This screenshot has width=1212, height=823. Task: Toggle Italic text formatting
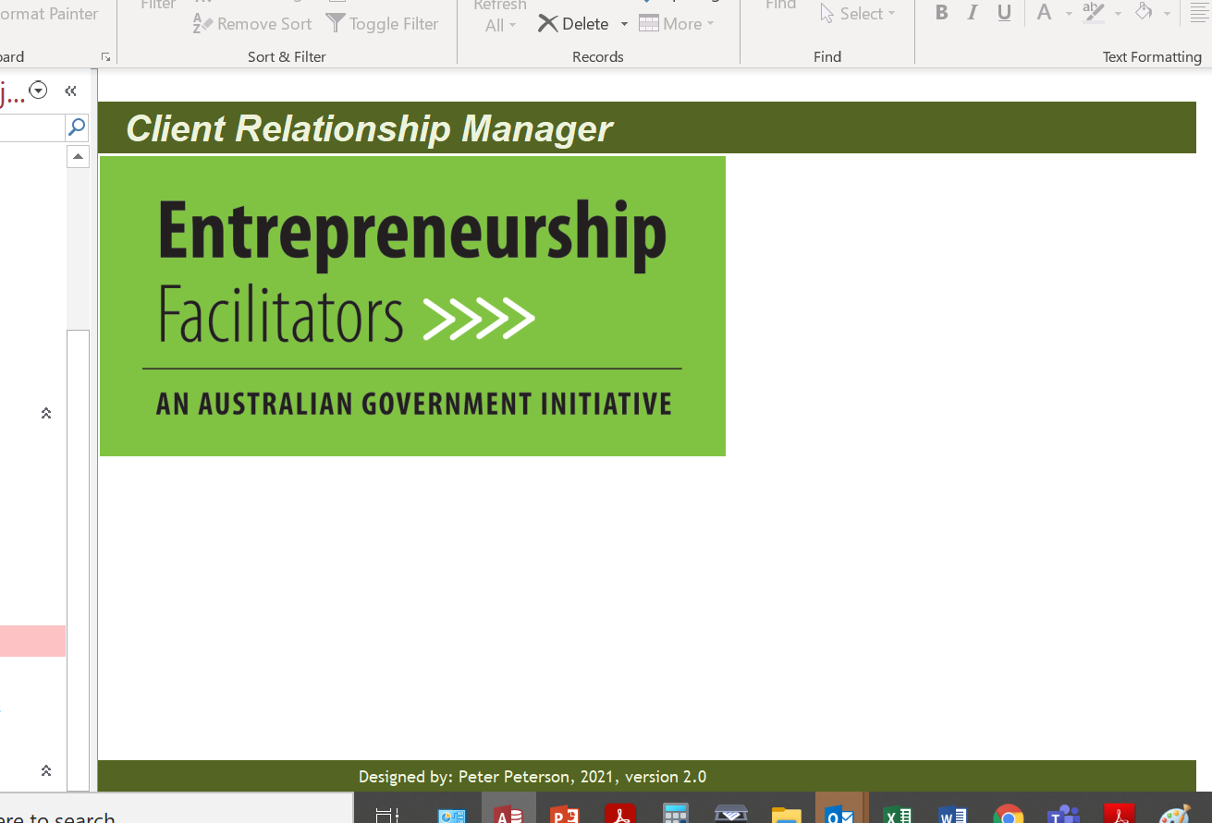(972, 13)
